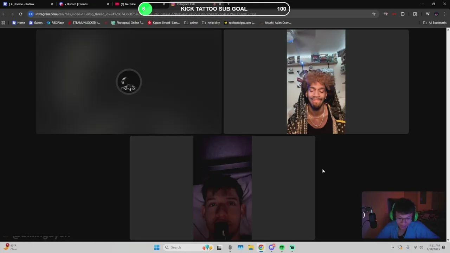Open the Games bookmark
Image resolution: width=450 pixels, height=253 pixels.
click(36, 22)
